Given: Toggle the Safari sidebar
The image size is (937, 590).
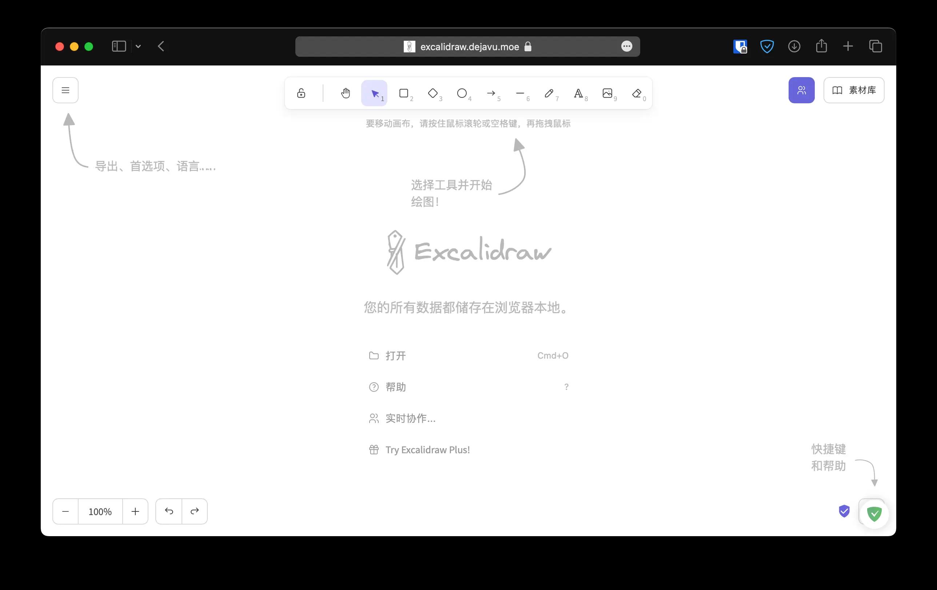Looking at the screenshot, I should [x=119, y=46].
